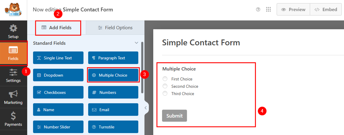
Task: Click the Embed button
Action: (x=325, y=9)
